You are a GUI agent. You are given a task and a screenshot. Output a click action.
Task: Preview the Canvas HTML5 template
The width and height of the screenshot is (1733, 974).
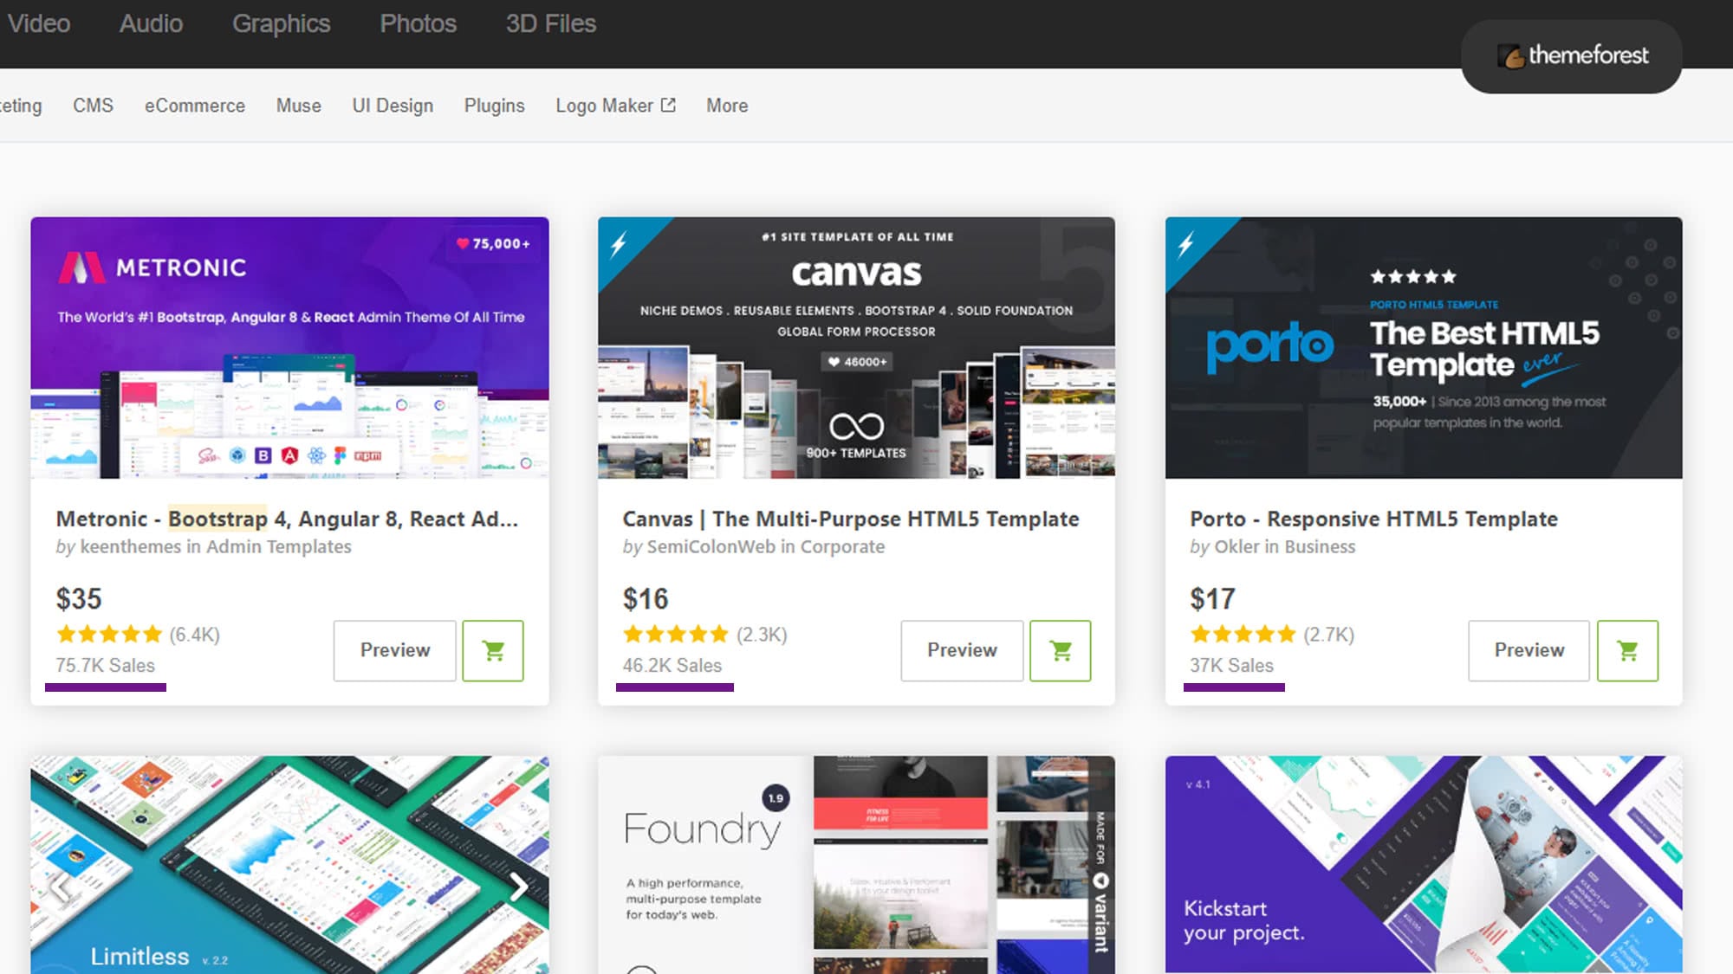click(x=962, y=650)
